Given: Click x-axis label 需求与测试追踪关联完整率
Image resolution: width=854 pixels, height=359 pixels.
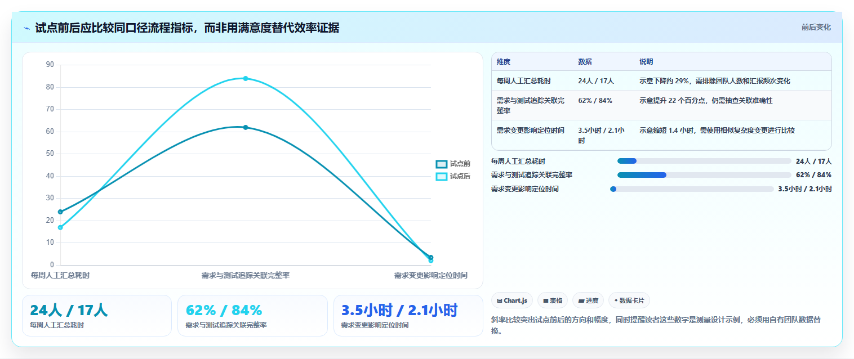Looking at the screenshot, I should (x=246, y=275).
